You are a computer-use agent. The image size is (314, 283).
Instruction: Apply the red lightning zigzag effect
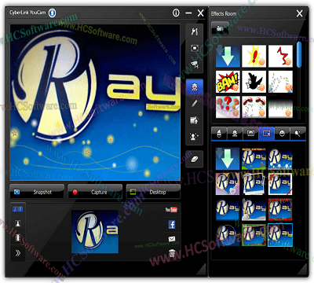click(280, 56)
